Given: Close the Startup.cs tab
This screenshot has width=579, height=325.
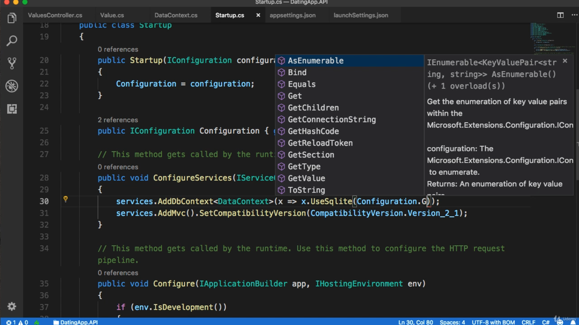Looking at the screenshot, I should [x=258, y=15].
